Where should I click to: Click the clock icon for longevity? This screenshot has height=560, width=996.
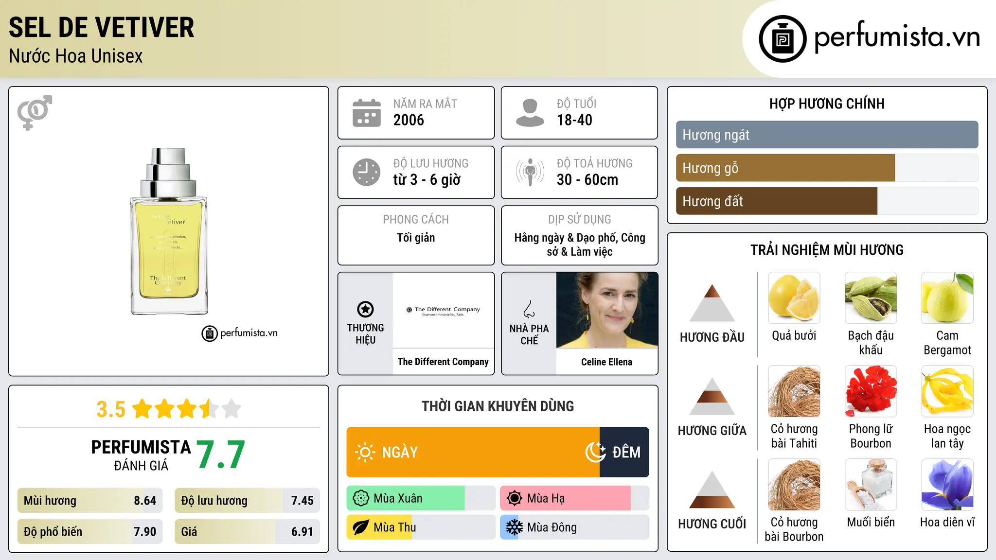pyautogui.click(x=367, y=172)
